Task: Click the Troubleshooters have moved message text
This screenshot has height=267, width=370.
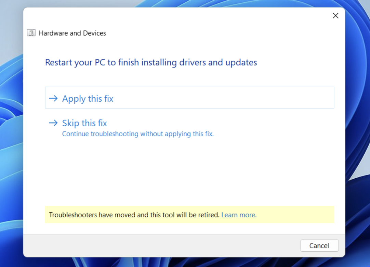Action: (134, 215)
